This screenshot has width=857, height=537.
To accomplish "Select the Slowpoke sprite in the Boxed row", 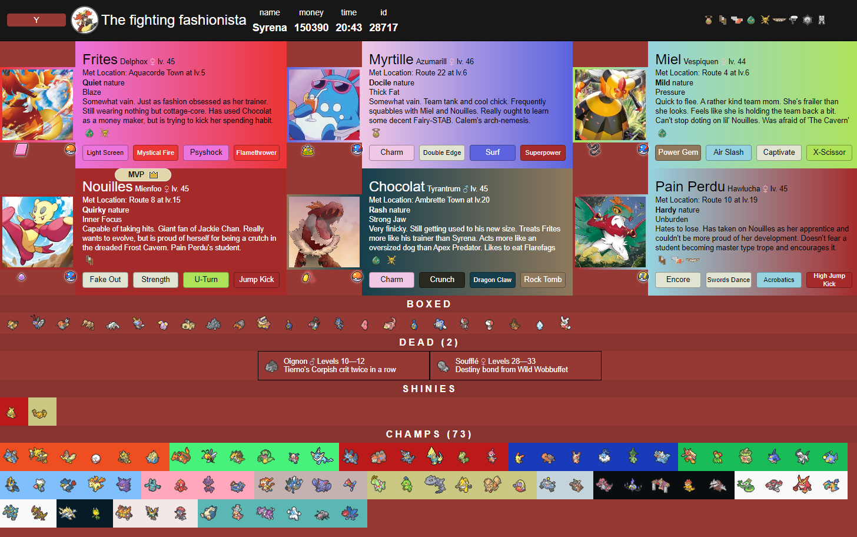I will click(389, 323).
